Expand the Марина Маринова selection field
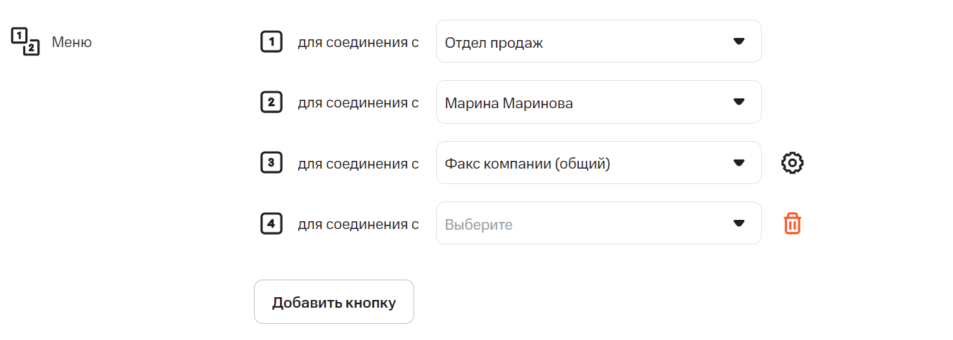The image size is (953, 340). click(x=584, y=103)
